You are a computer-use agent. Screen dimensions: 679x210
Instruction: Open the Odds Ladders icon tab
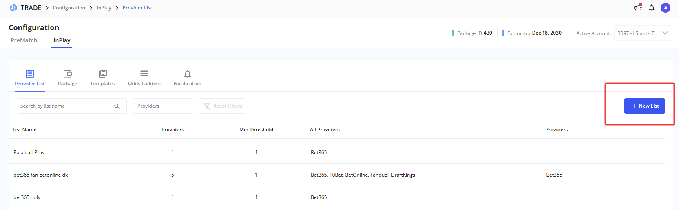[144, 77]
